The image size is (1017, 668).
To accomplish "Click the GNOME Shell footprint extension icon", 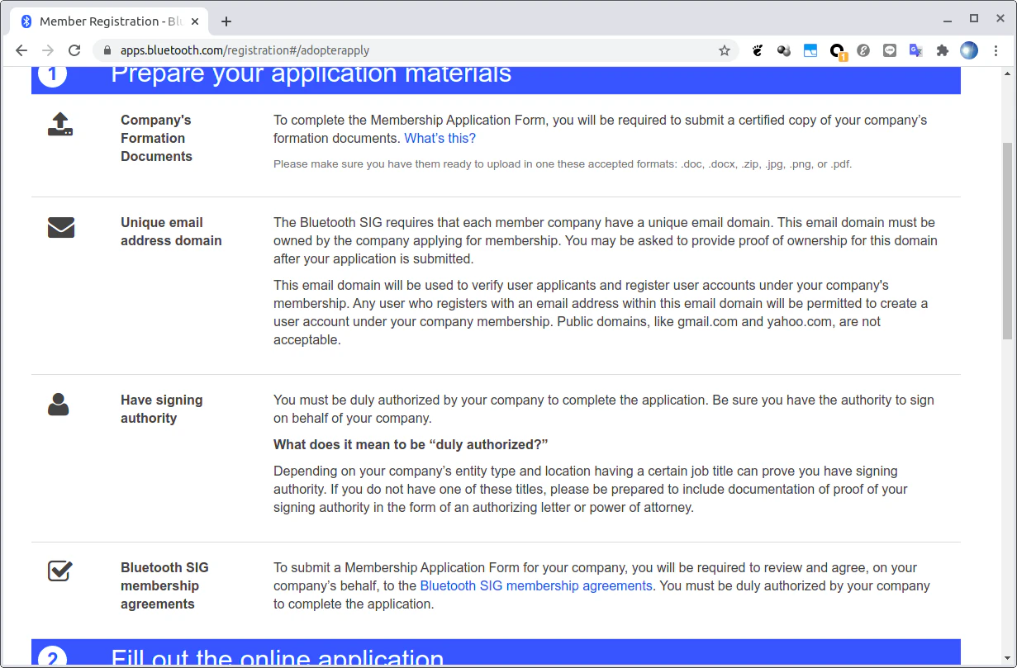I will coord(758,50).
